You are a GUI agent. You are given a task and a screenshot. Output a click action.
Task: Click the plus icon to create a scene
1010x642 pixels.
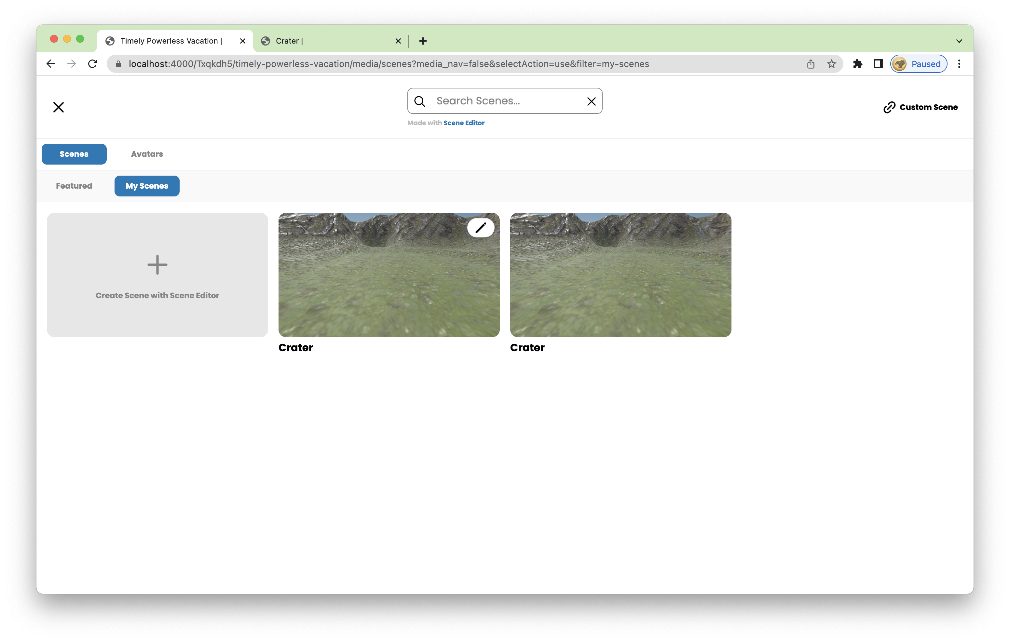pyautogui.click(x=157, y=265)
